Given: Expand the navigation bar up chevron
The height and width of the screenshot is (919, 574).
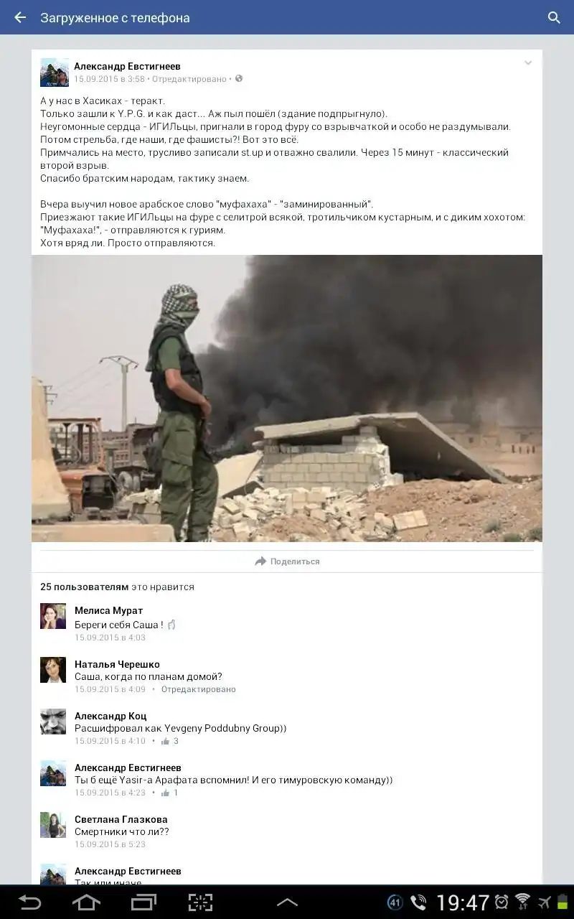Looking at the screenshot, I should [287, 902].
